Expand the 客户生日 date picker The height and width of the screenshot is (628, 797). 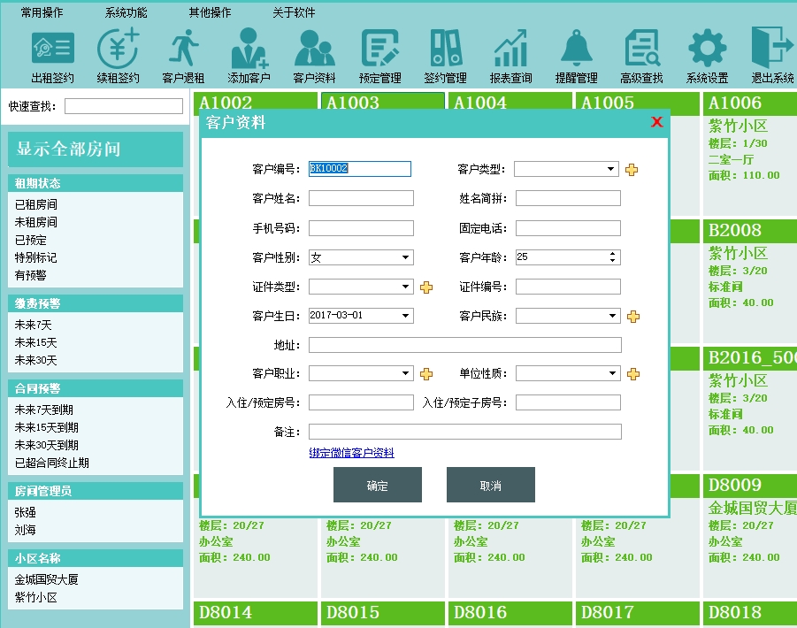point(406,317)
